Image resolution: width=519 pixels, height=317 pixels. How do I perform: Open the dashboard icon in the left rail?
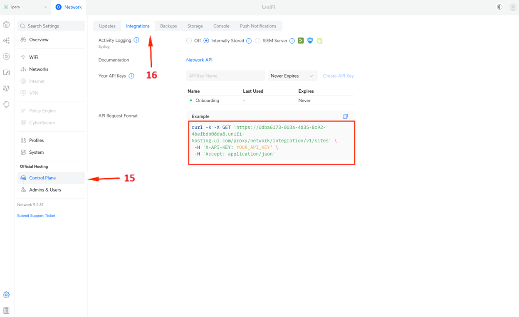coord(6,25)
